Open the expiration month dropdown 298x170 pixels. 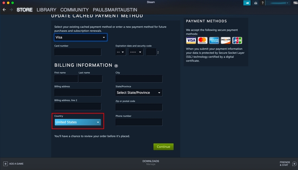coord(121,52)
